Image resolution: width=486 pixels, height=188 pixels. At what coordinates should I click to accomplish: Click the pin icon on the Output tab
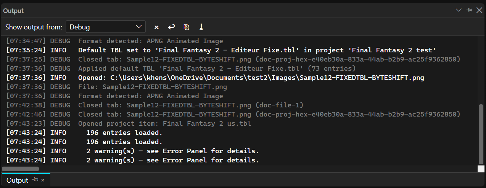[x=35, y=180]
